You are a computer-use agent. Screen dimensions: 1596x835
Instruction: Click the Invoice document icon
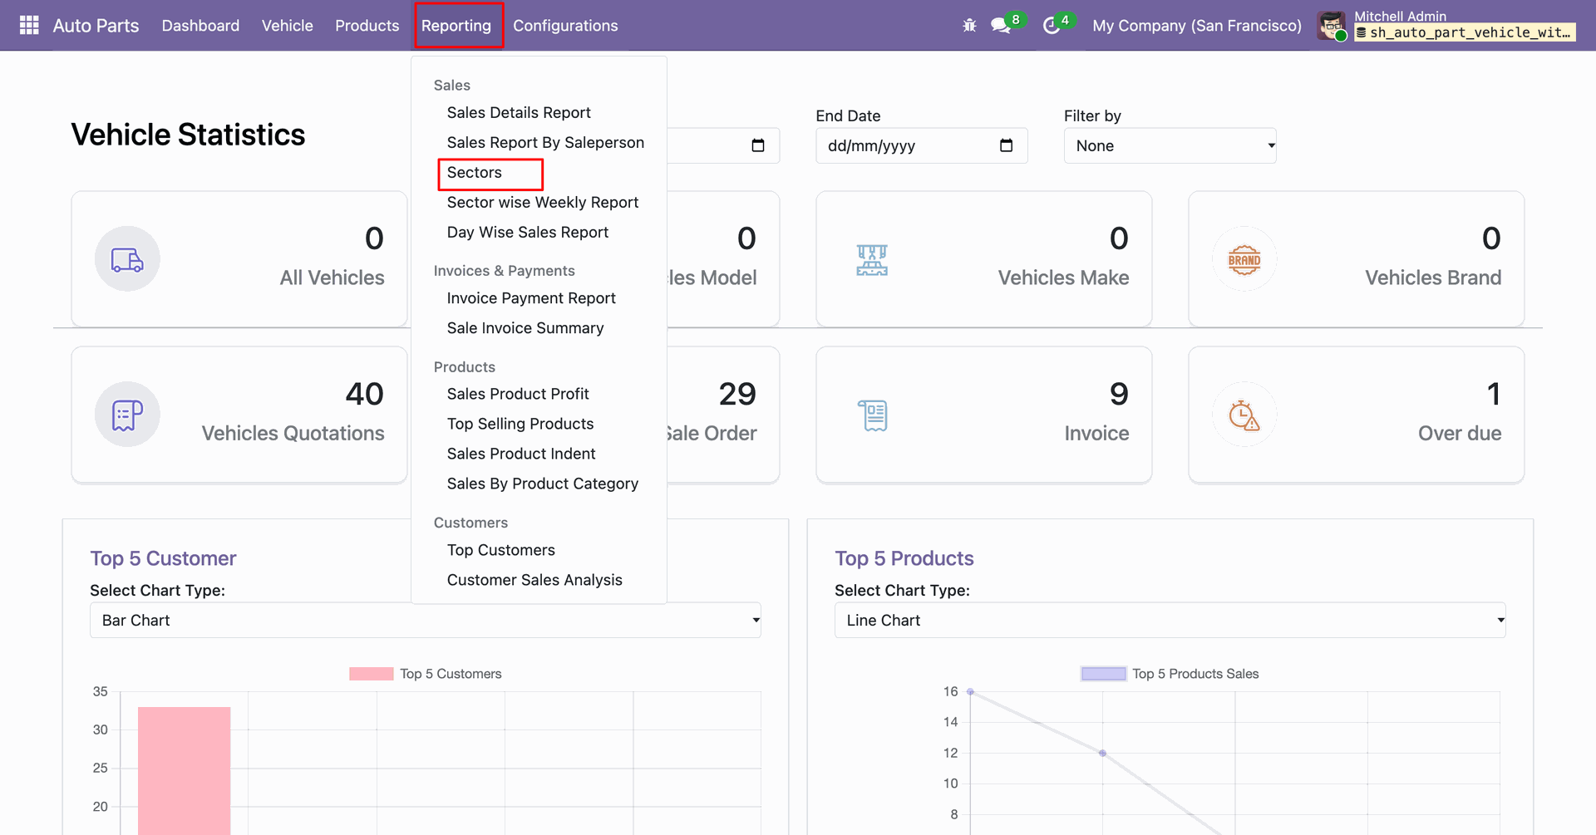click(873, 415)
